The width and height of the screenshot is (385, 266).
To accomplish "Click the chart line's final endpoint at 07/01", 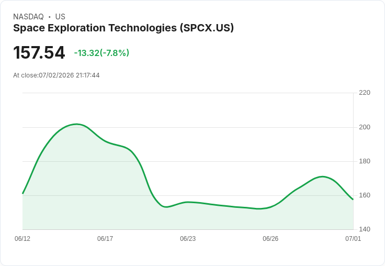I will (x=353, y=199).
